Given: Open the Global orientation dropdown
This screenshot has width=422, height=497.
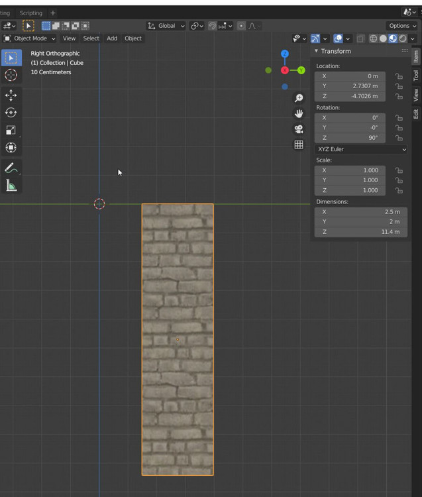Looking at the screenshot, I should click(x=166, y=26).
